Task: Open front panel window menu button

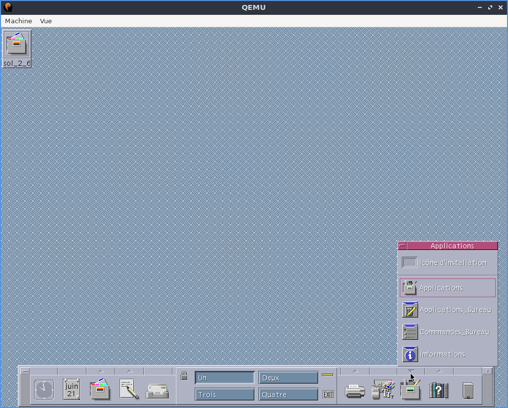Action: tap(25, 371)
